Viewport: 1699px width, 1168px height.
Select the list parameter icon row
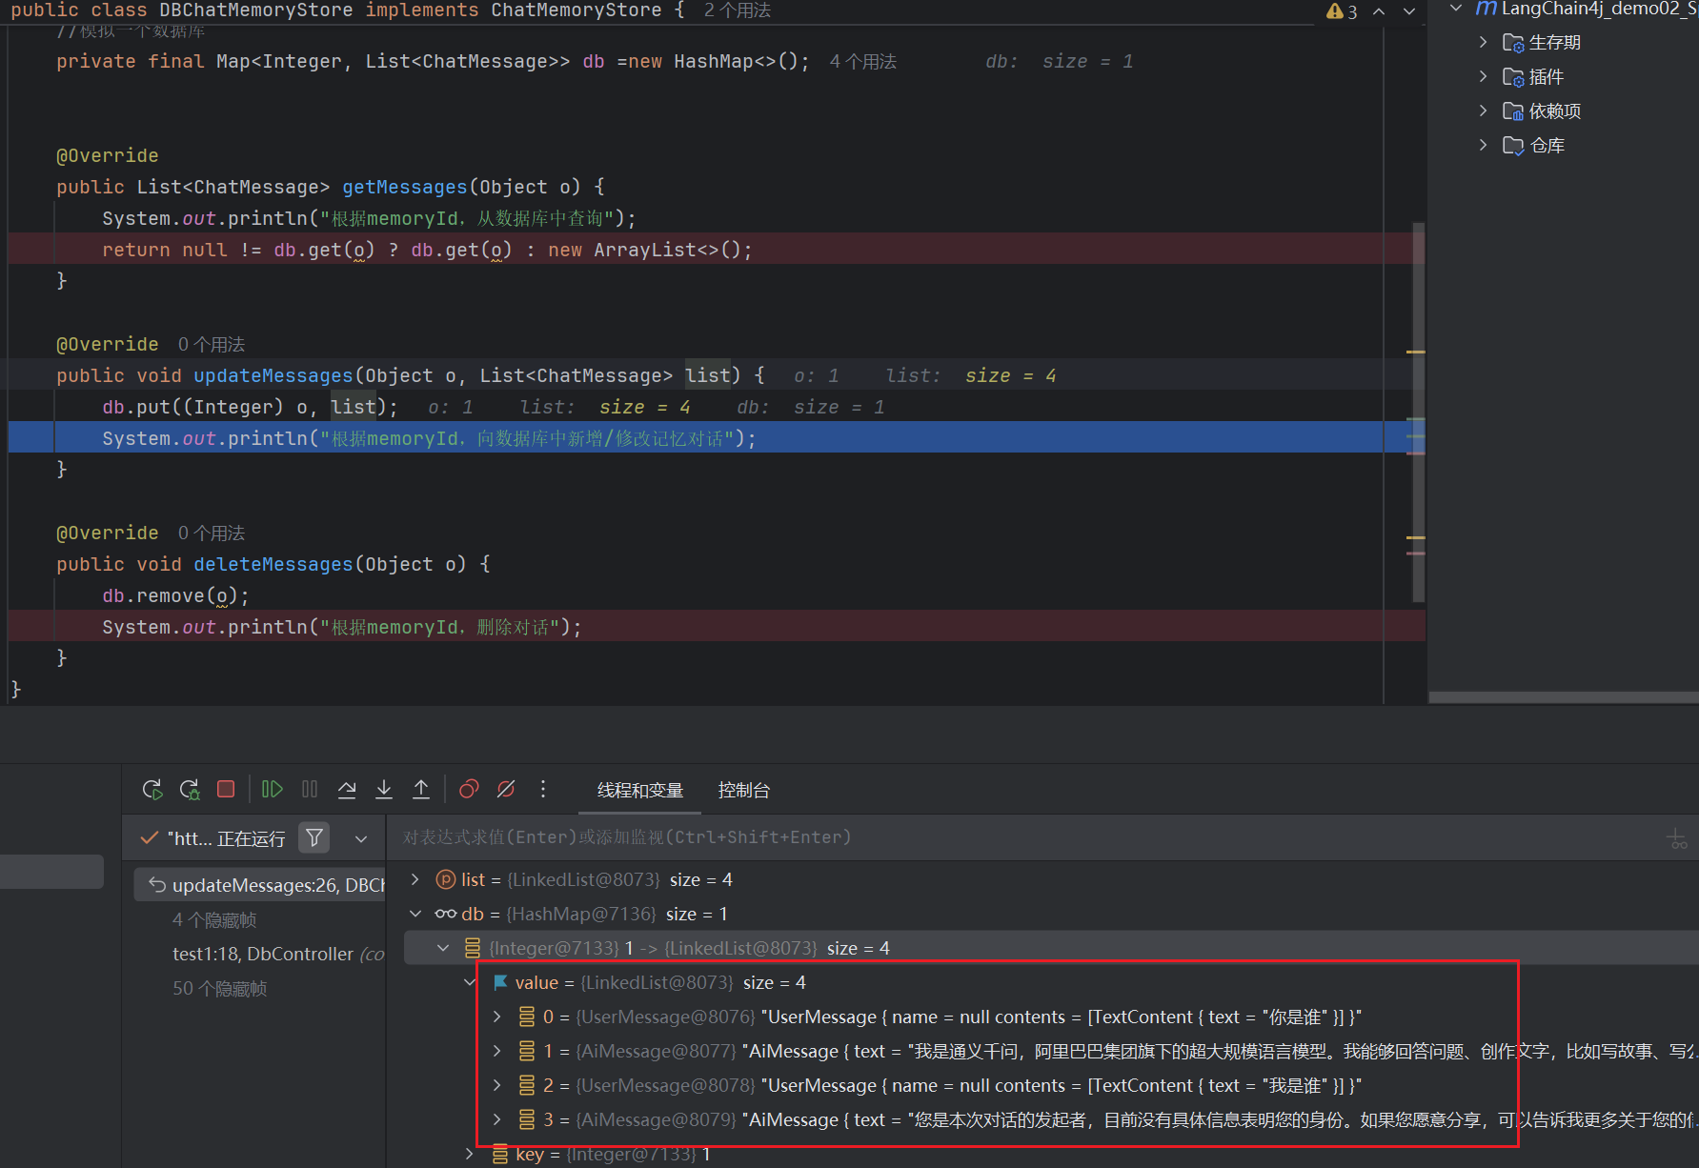tap(445, 879)
